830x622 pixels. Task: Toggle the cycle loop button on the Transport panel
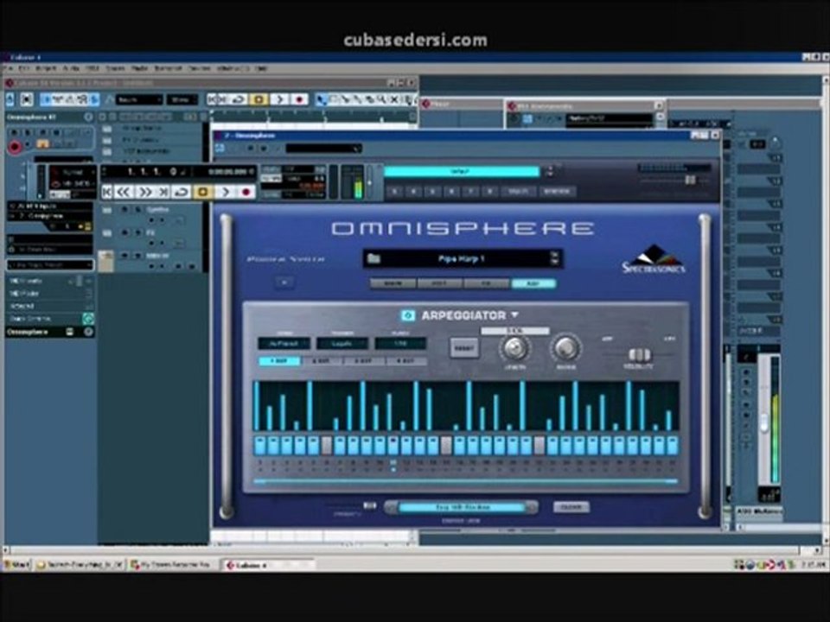pyautogui.click(x=181, y=192)
